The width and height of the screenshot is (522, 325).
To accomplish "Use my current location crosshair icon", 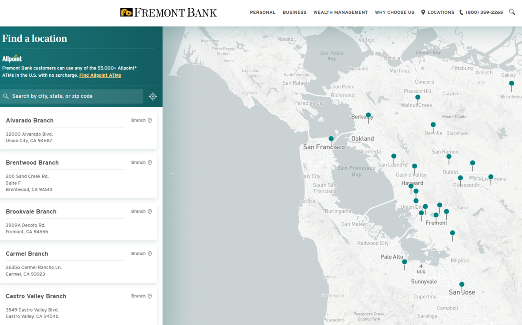I will 153,96.
